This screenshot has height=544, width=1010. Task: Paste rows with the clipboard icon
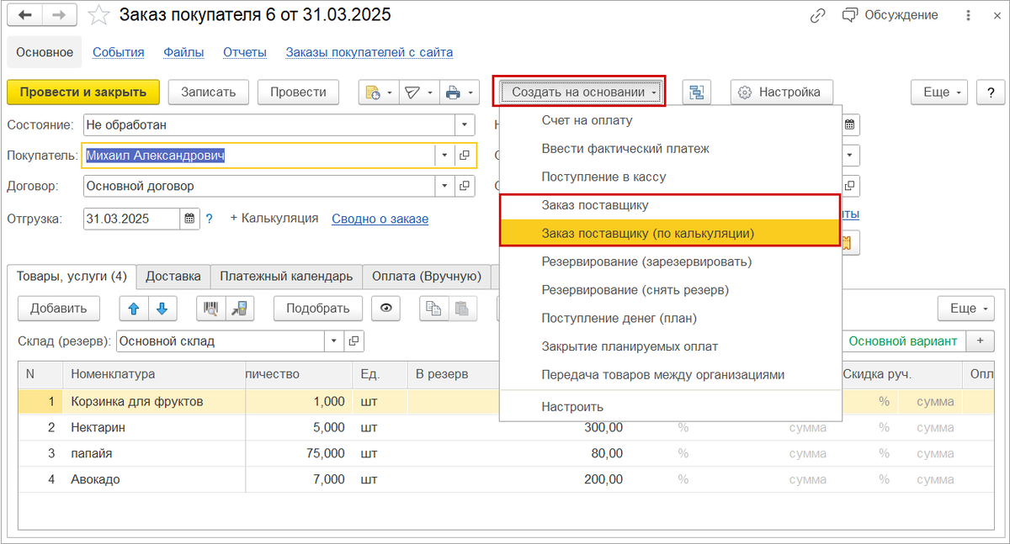click(x=463, y=309)
